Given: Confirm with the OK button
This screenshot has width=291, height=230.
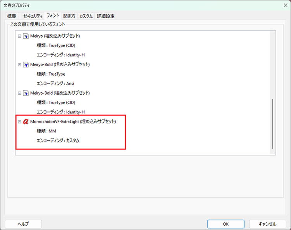Looking at the screenshot, I should click(226, 224).
